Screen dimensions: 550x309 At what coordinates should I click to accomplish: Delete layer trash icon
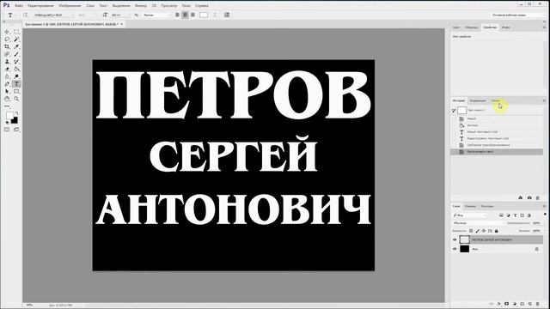[538, 304]
